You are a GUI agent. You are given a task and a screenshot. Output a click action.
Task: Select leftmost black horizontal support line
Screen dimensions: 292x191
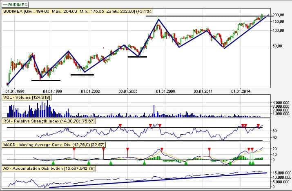[46, 80]
